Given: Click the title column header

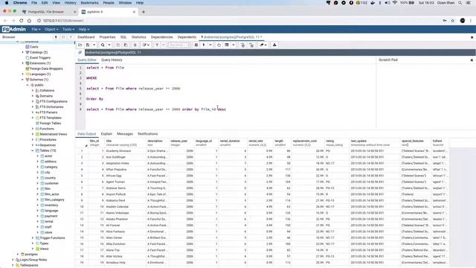Looking at the screenshot, I should click(125, 143).
